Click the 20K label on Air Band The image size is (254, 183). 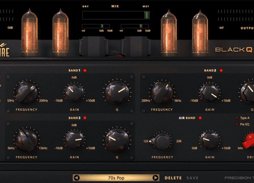tap(179, 141)
